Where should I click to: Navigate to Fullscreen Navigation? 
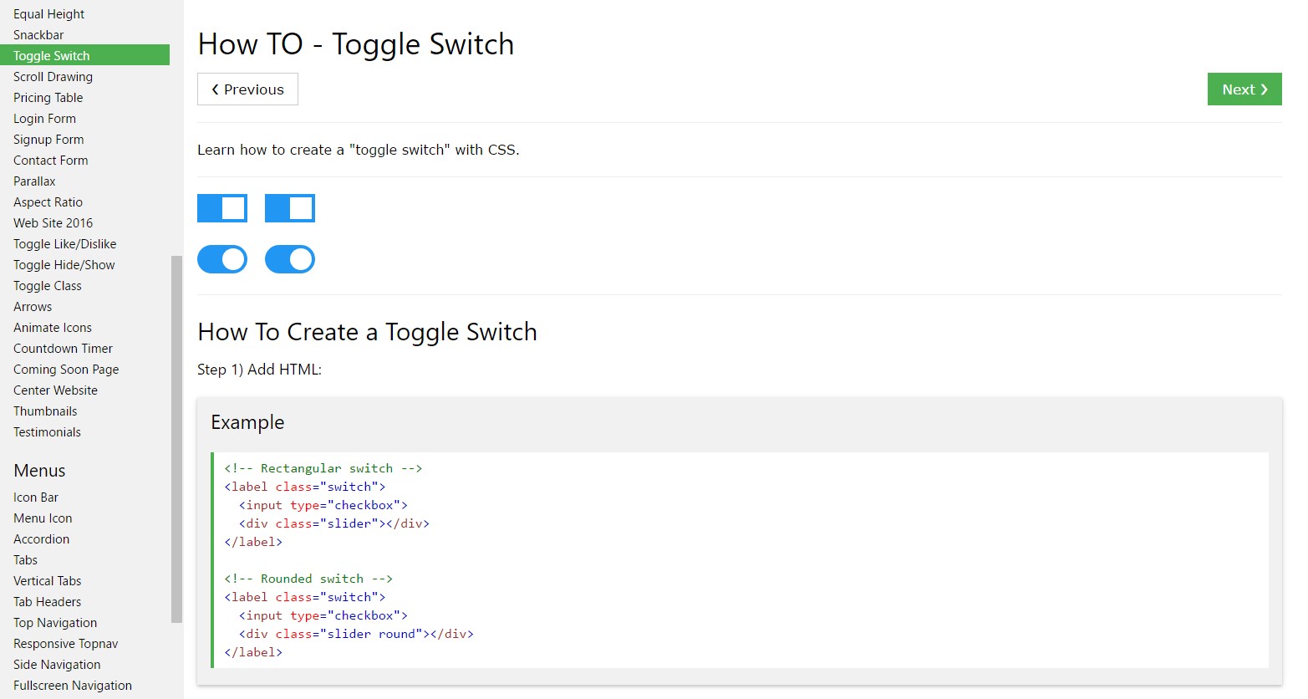coord(73,685)
